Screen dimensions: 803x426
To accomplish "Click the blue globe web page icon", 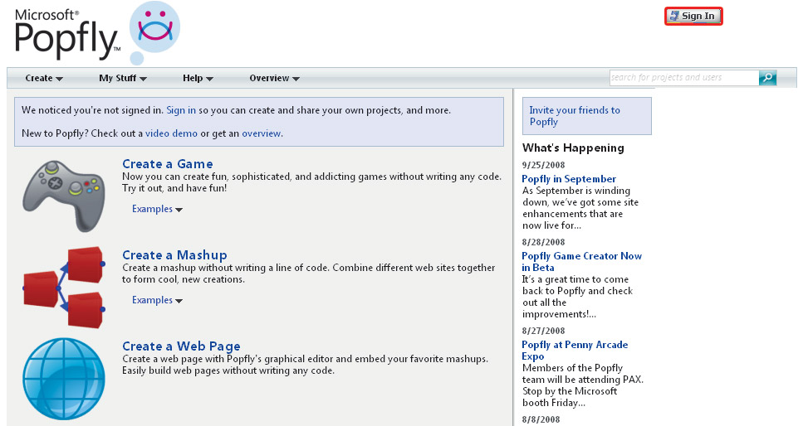I will tap(63, 378).
